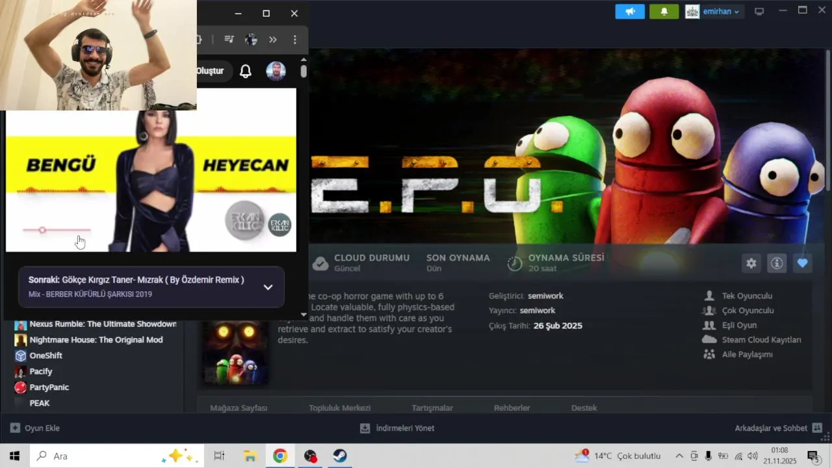Click the microphone system tray icon

[708, 456]
